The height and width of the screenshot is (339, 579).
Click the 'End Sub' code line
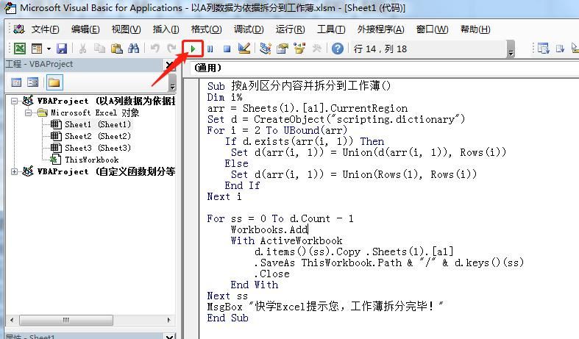227,318
